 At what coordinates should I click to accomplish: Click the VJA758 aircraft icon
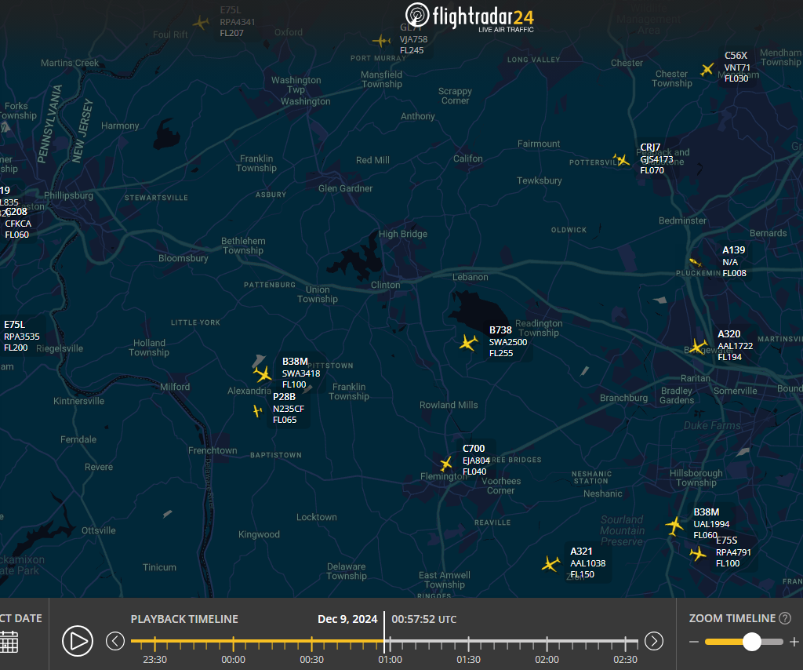tap(381, 41)
